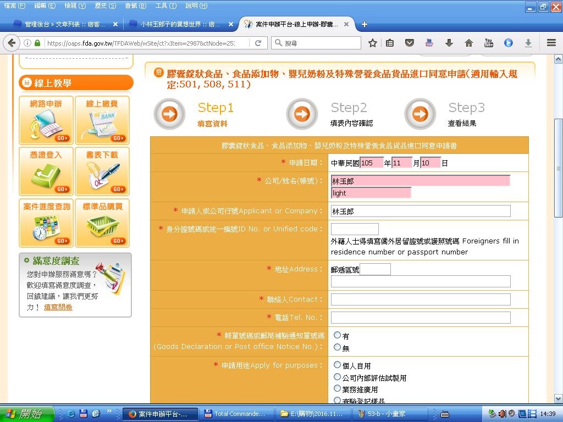Open 53-b 小畫家 taskbar item
The height and width of the screenshot is (422, 563).
point(389,414)
